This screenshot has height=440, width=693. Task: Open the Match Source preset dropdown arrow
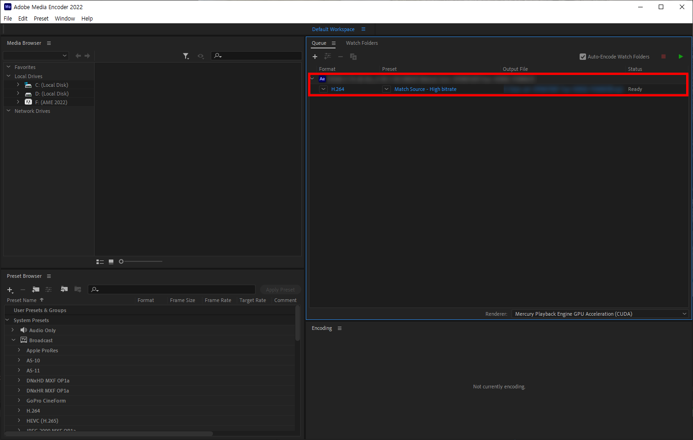(x=387, y=89)
